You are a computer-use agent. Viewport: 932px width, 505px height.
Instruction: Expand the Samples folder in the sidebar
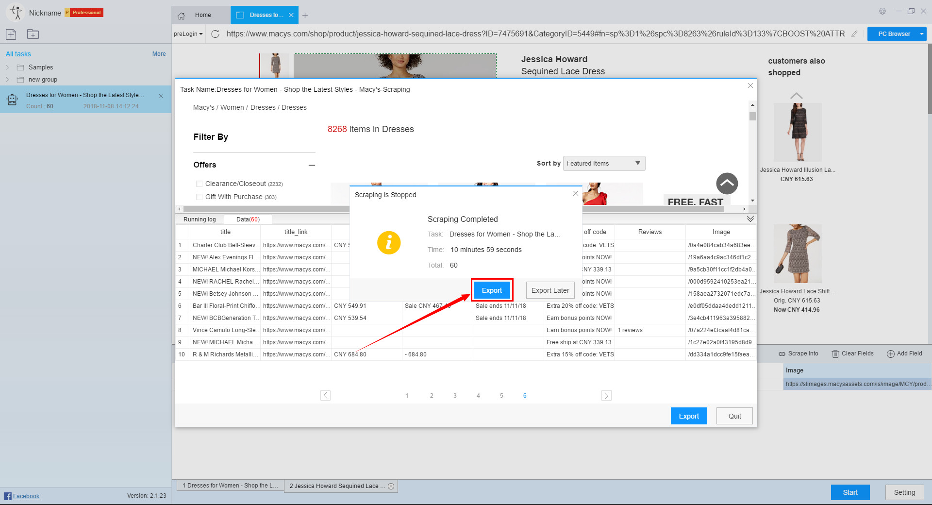(x=7, y=67)
